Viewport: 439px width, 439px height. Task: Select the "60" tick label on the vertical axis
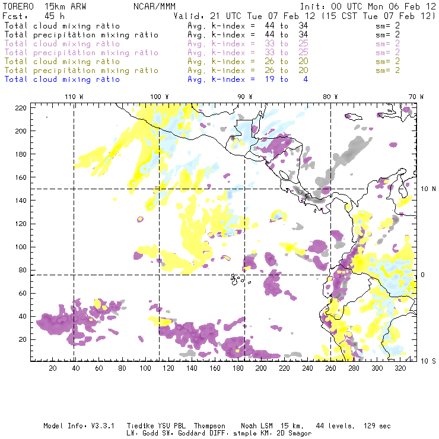point(23,293)
